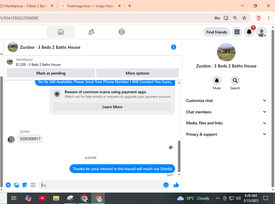Go to the Facebook Home icon
Screen dimensions: 275x204
pos(61,32)
